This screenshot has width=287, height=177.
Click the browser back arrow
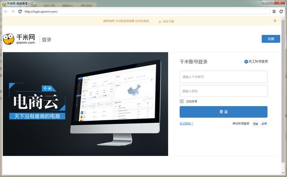(x=6, y=12)
